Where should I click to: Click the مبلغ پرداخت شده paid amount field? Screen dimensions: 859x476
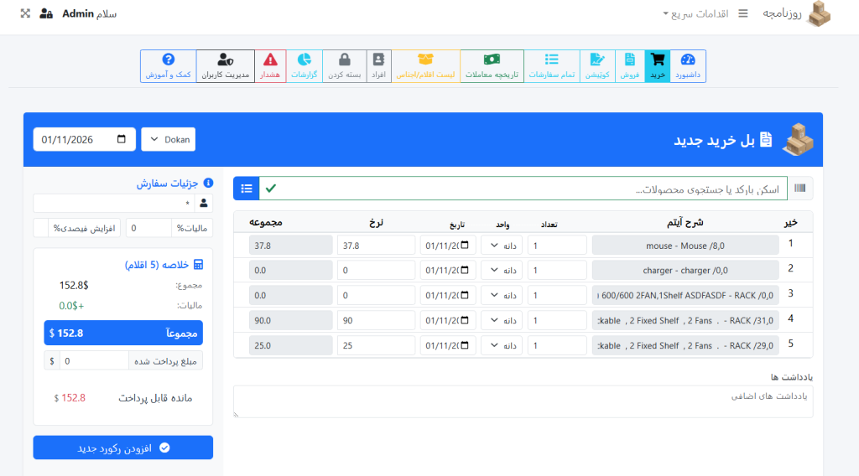94,360
